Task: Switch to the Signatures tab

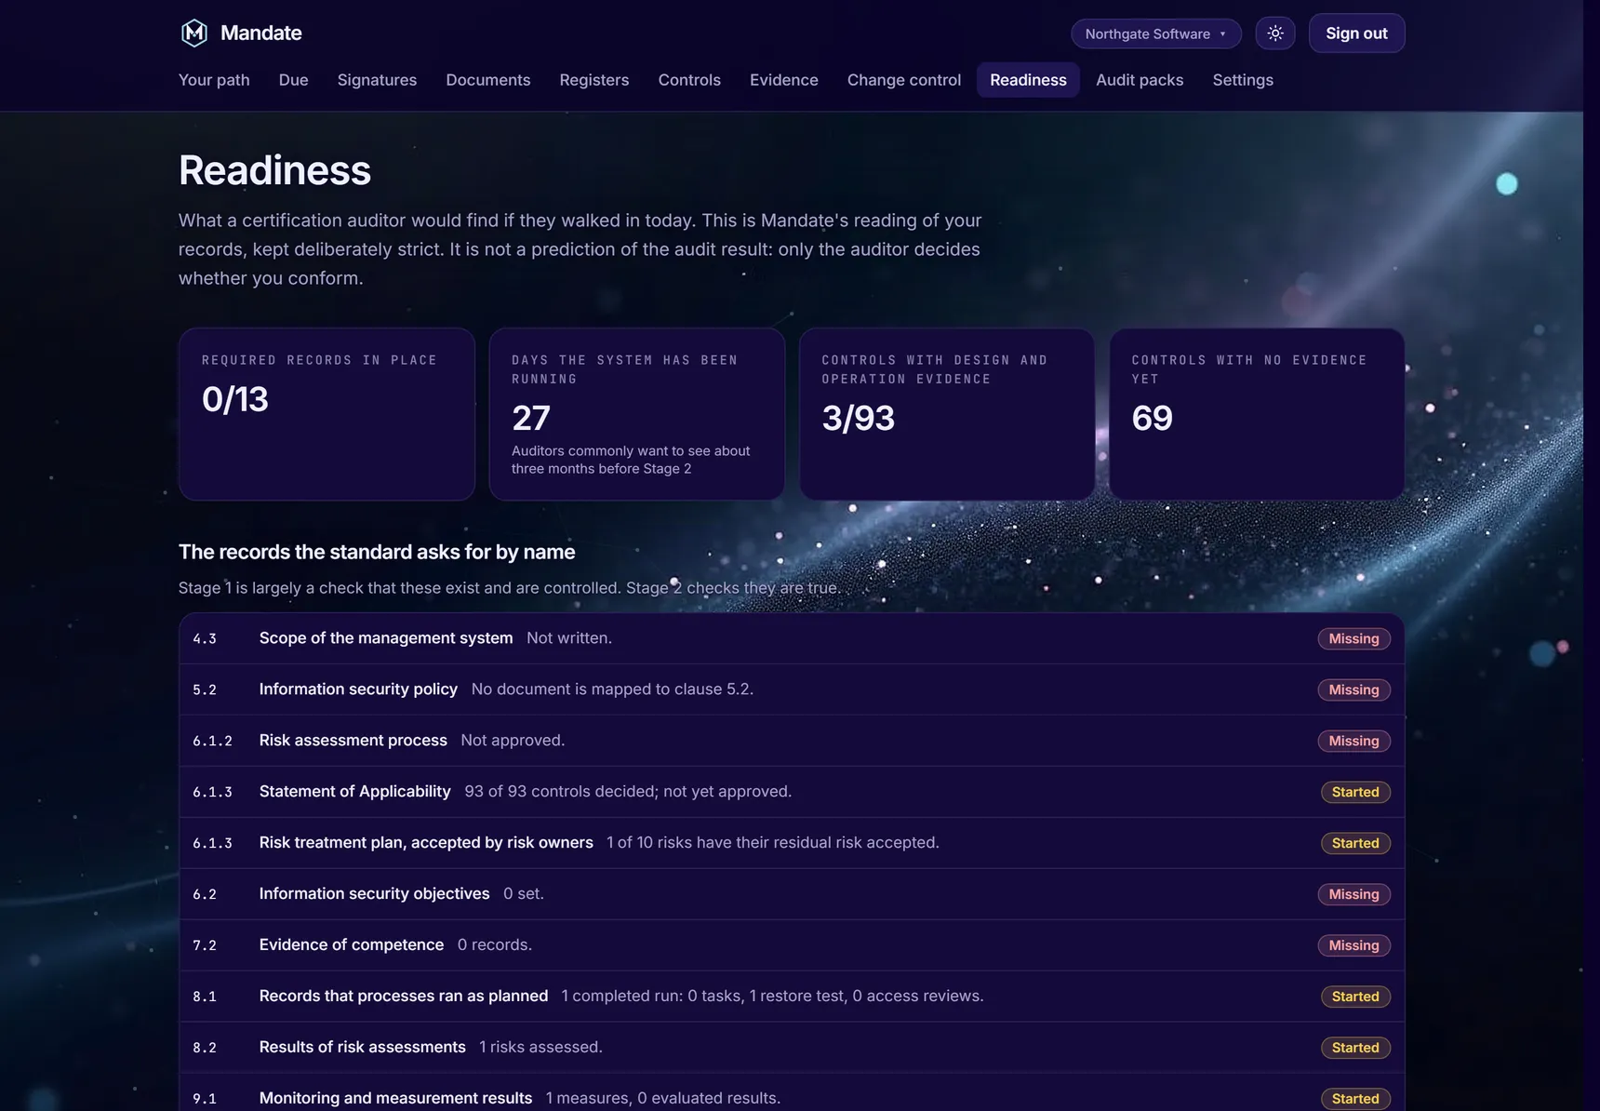Action: point(377,80)
